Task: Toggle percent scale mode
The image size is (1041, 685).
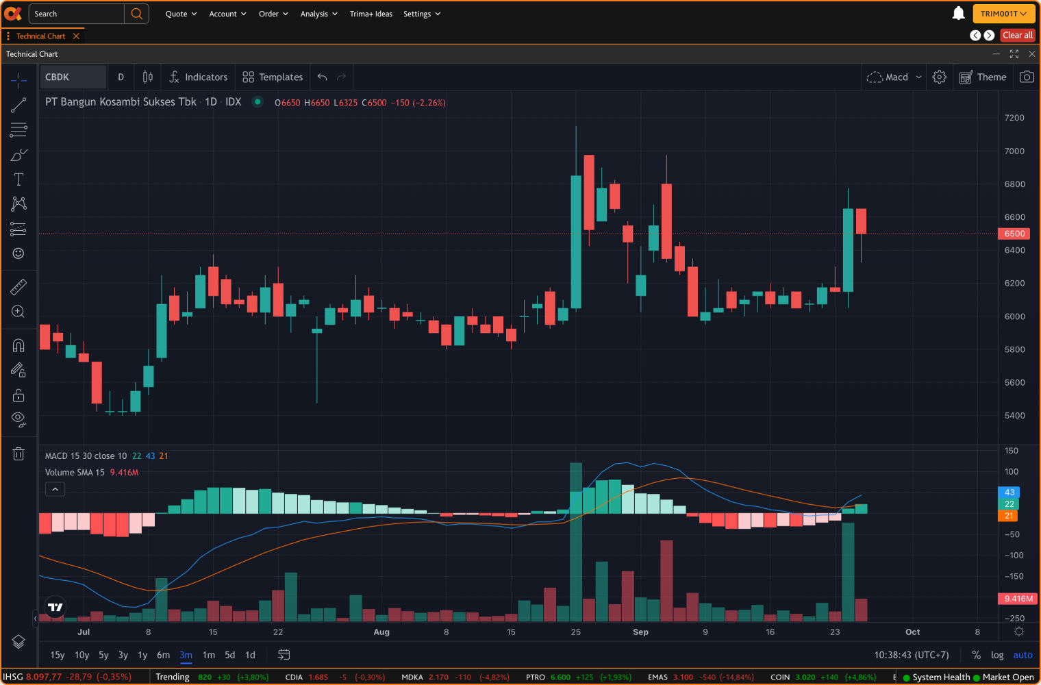Action: (976, 655)
